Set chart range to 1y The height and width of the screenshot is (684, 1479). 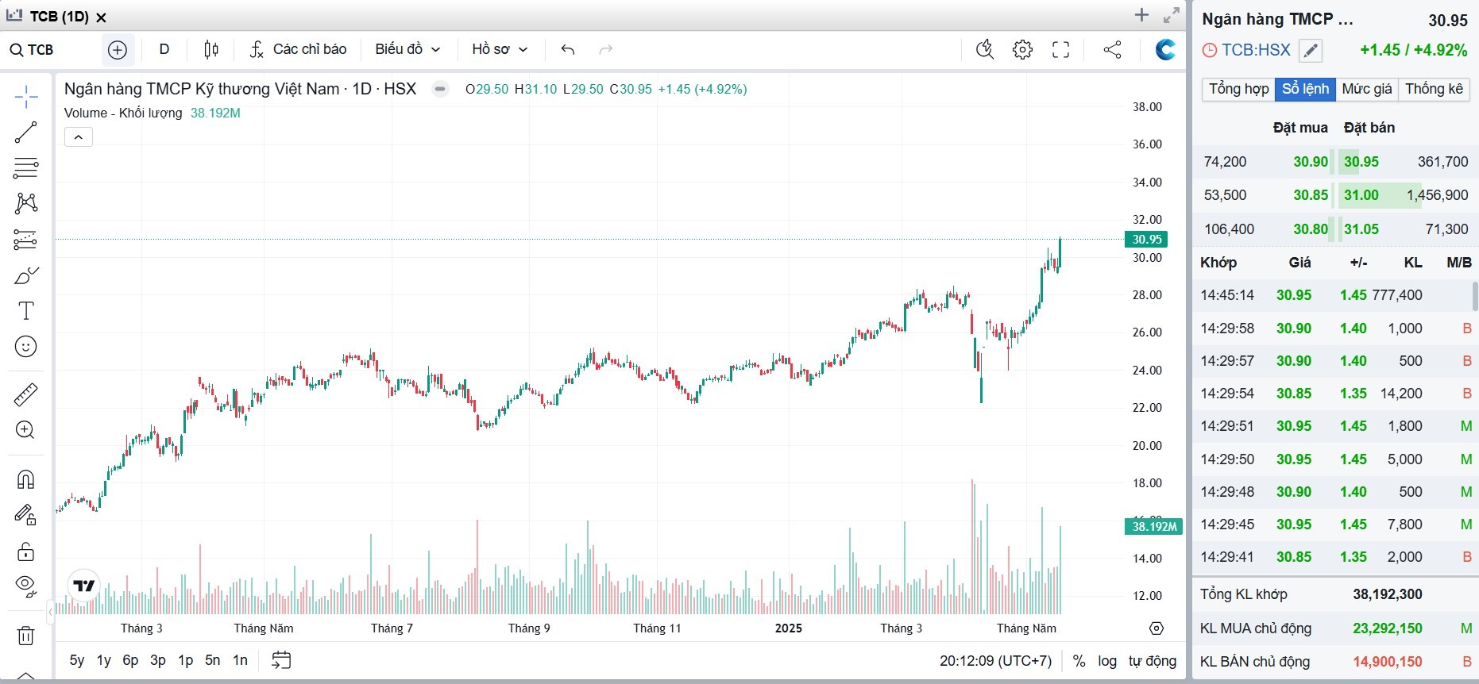tap(104, 660)
